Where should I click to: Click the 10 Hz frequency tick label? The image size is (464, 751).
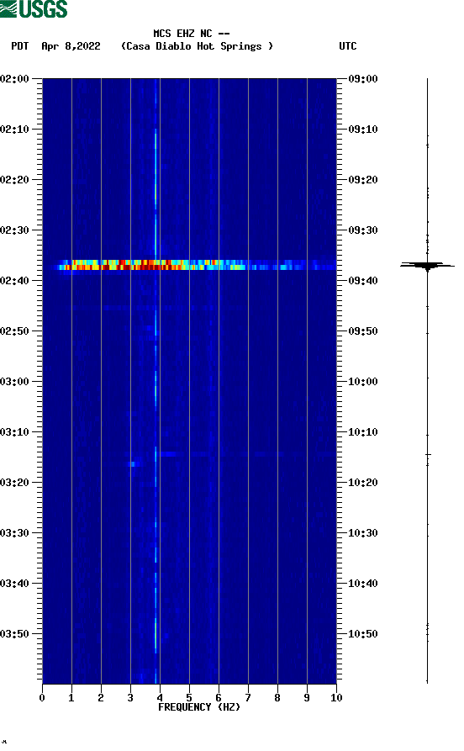[x=336, y=697]
